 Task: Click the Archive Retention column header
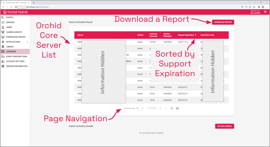[167, 35]
